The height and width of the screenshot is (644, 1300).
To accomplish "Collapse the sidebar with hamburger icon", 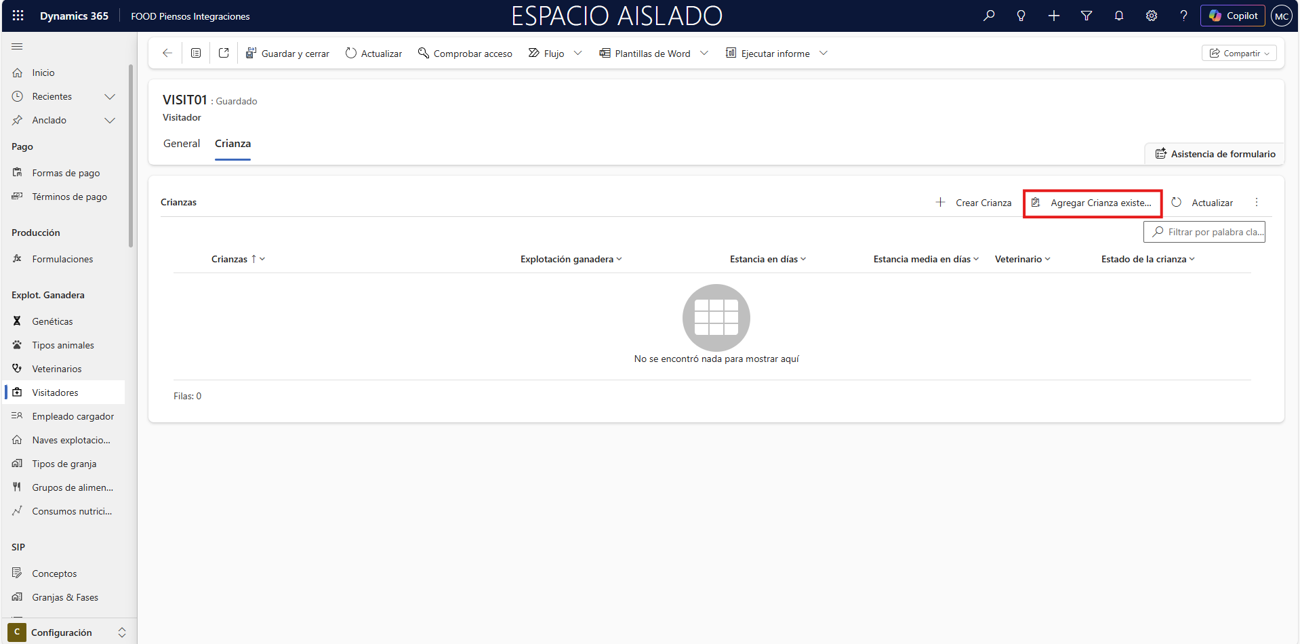I will click(x=18, y=46).
